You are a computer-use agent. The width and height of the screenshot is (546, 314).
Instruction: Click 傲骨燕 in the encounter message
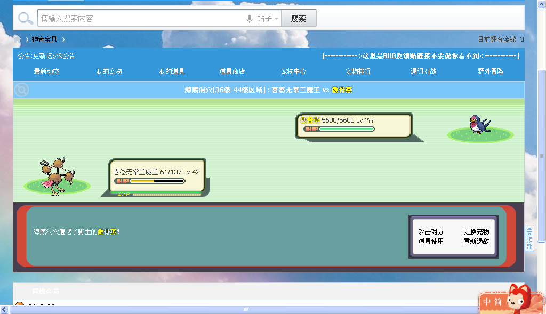(x=107, y=232)
